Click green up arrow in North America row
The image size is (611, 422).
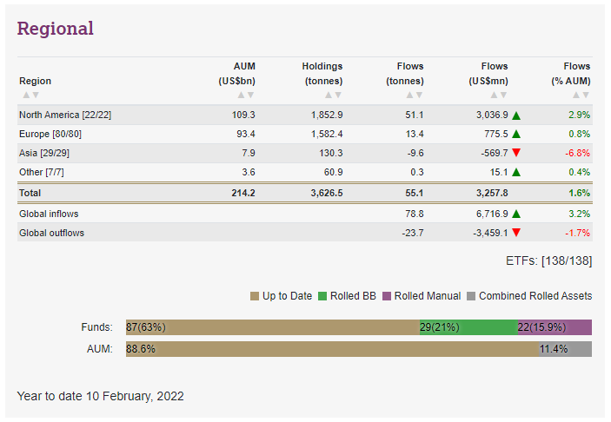516,115
